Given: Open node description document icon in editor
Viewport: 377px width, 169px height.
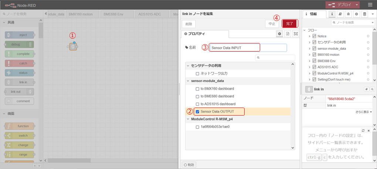Looking at the screenshot, I should pyautogui.click(x=288, y=34).
